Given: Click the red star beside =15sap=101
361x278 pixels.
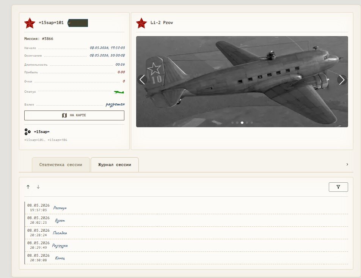Looking at the screenshot, I should point(30,23).
